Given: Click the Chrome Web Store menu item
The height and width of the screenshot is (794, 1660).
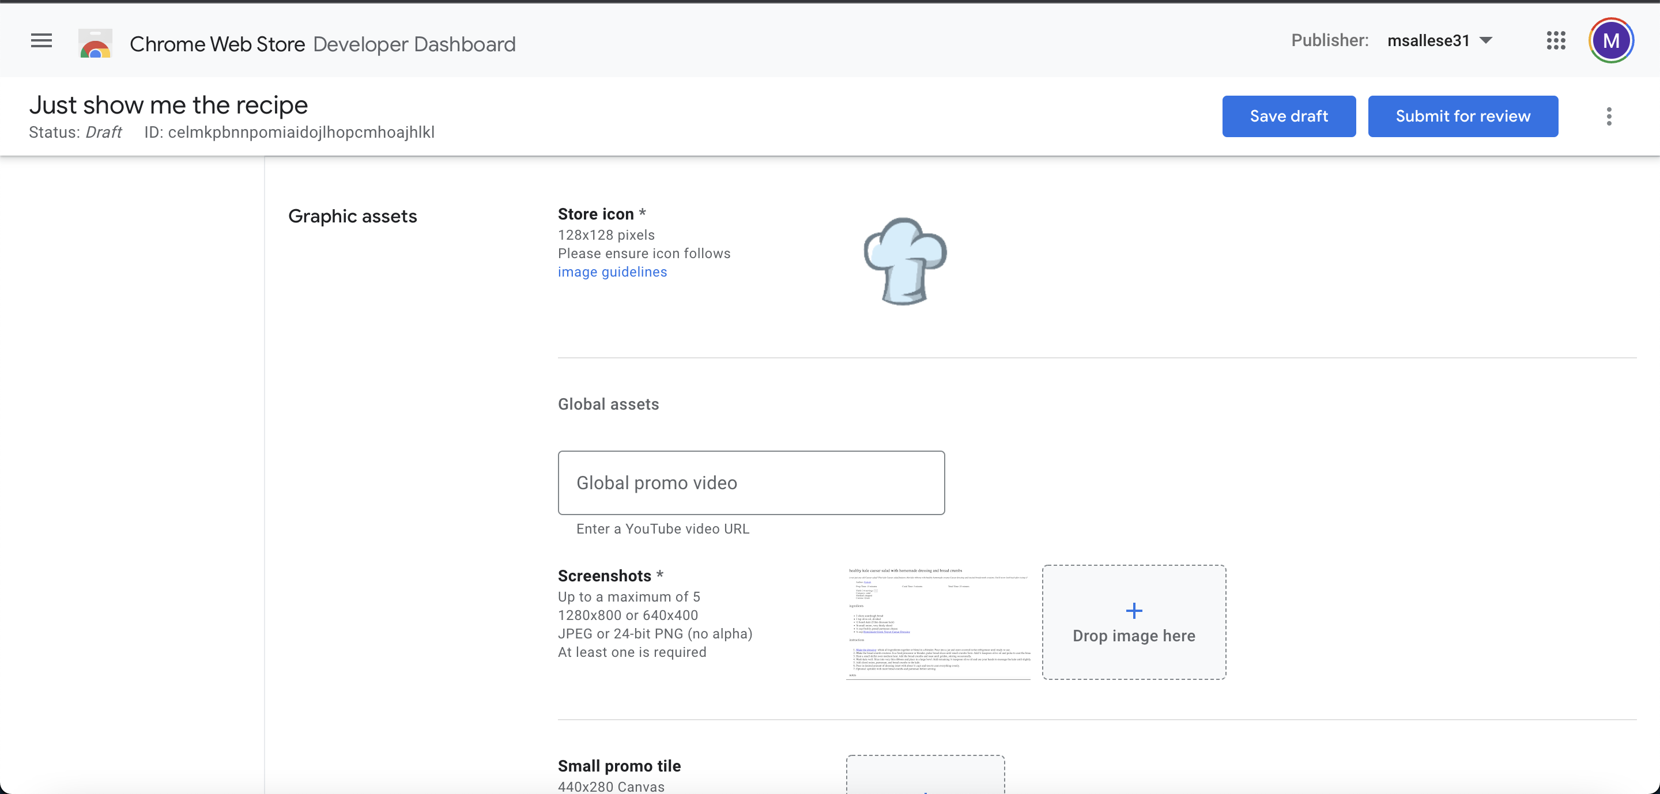Looking at the screenshot, I should pos(217,43).
